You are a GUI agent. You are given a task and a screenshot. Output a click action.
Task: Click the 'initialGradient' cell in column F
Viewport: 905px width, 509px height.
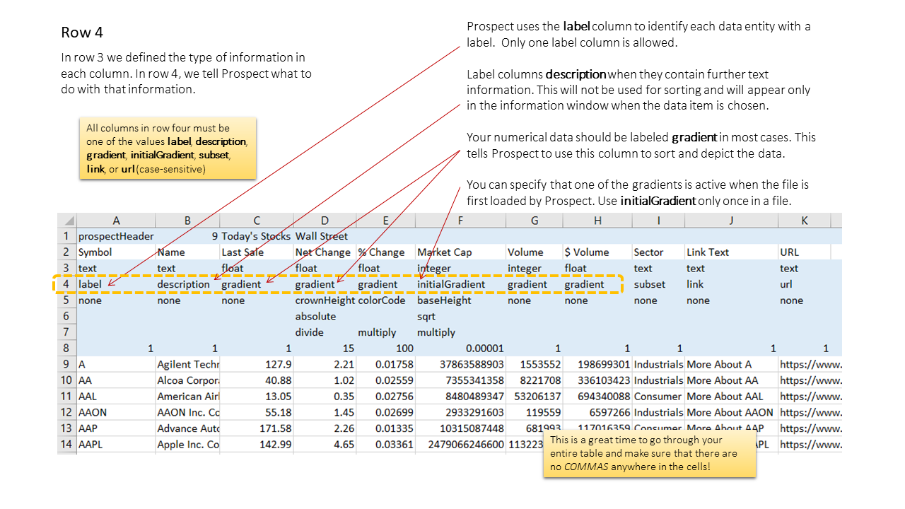point(460,284)
